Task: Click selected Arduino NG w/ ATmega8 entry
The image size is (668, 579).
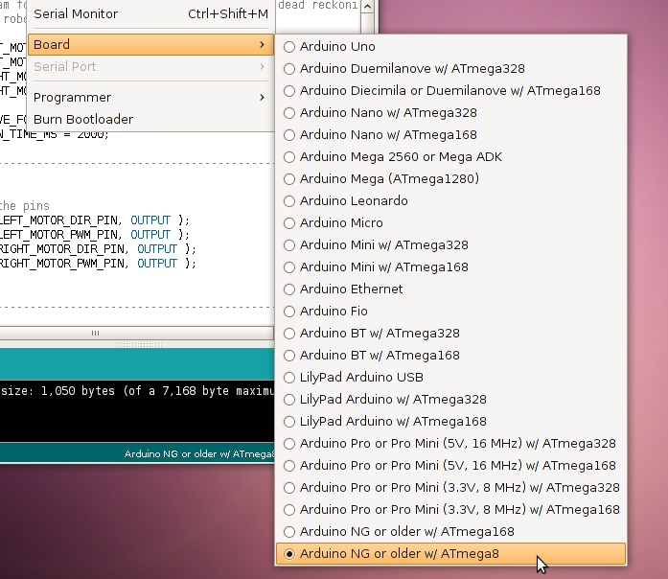Action: pos(450,553)
